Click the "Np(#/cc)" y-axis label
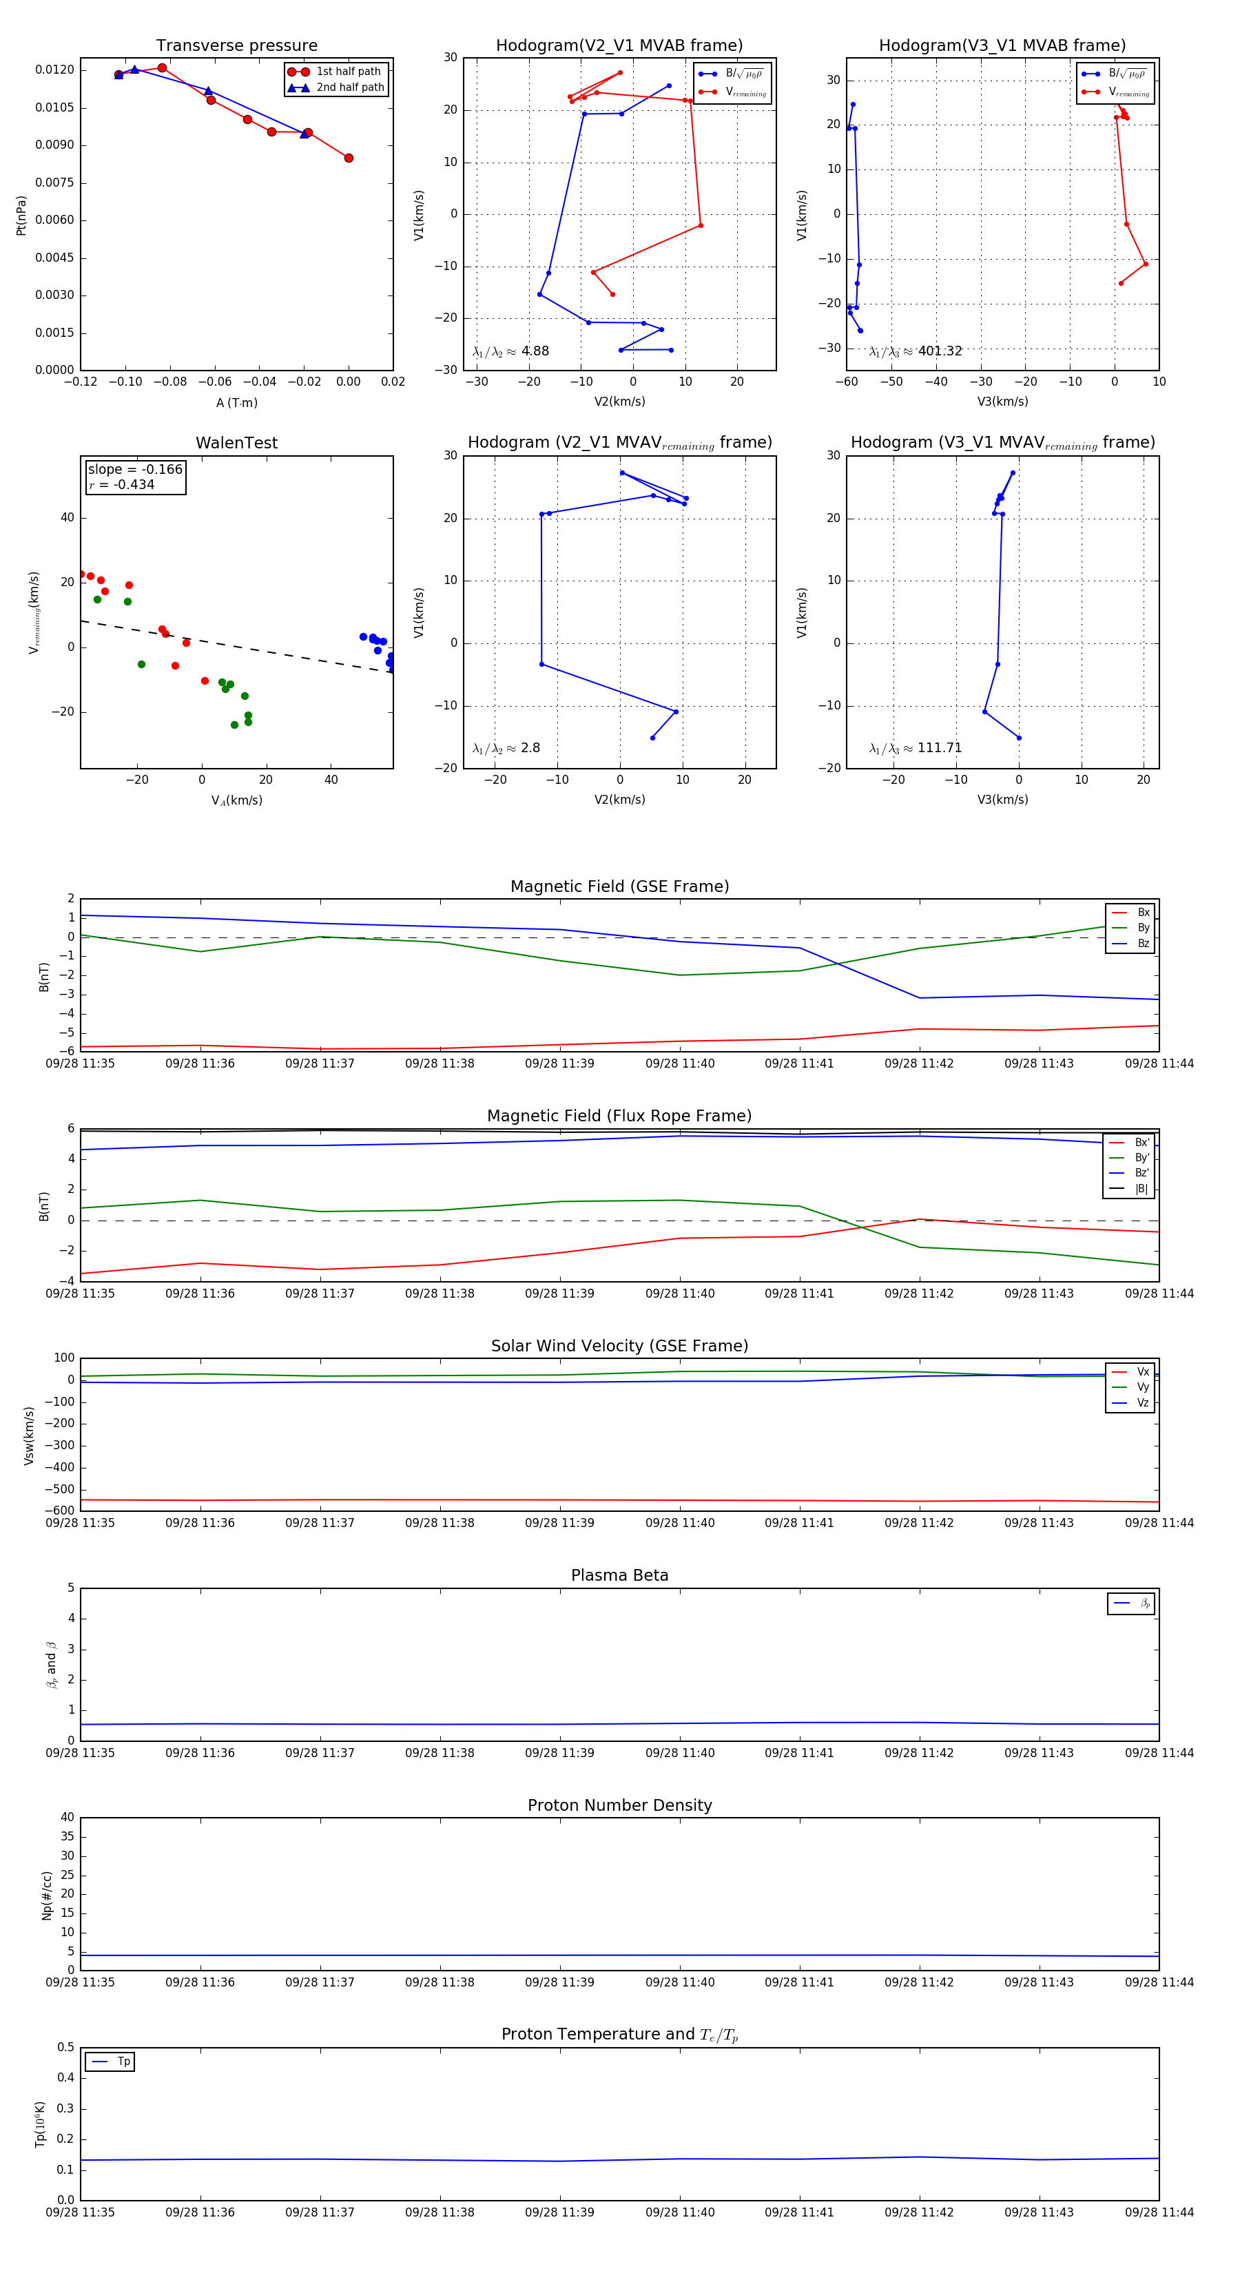1240x2273 pixels. (47, 1896)
